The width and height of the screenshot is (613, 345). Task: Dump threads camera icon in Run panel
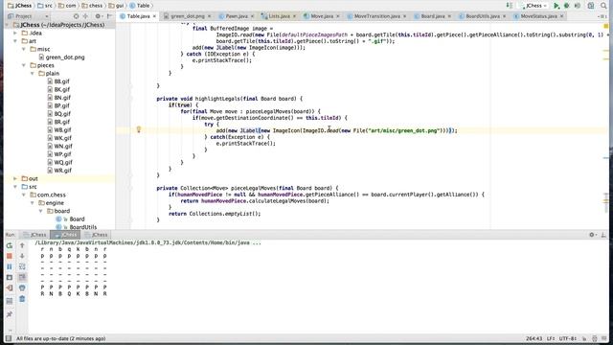pyautogui.click(x=10, y=277)
